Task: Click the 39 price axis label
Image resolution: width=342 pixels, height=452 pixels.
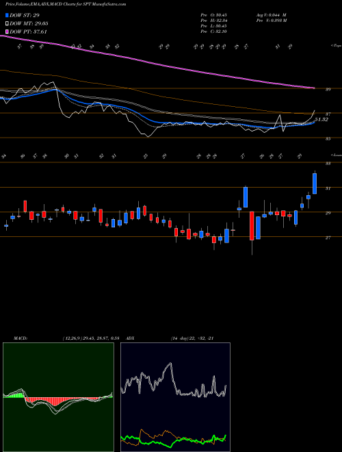Action: [x=328, y=89]
